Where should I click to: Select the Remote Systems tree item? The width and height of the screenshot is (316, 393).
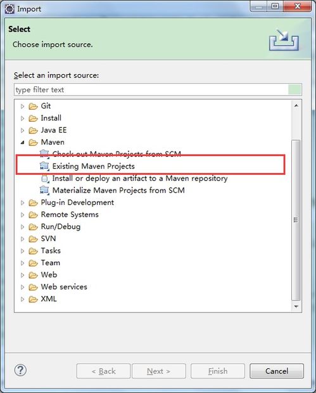point(70,214)
